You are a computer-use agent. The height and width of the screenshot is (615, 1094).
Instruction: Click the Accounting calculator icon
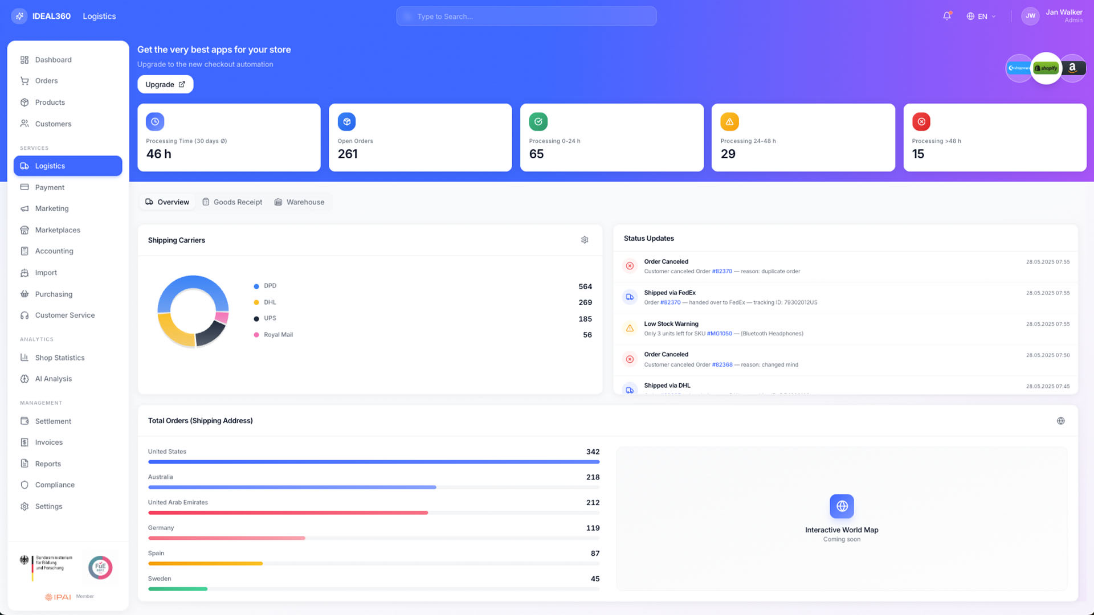click(x=25, y=251)
